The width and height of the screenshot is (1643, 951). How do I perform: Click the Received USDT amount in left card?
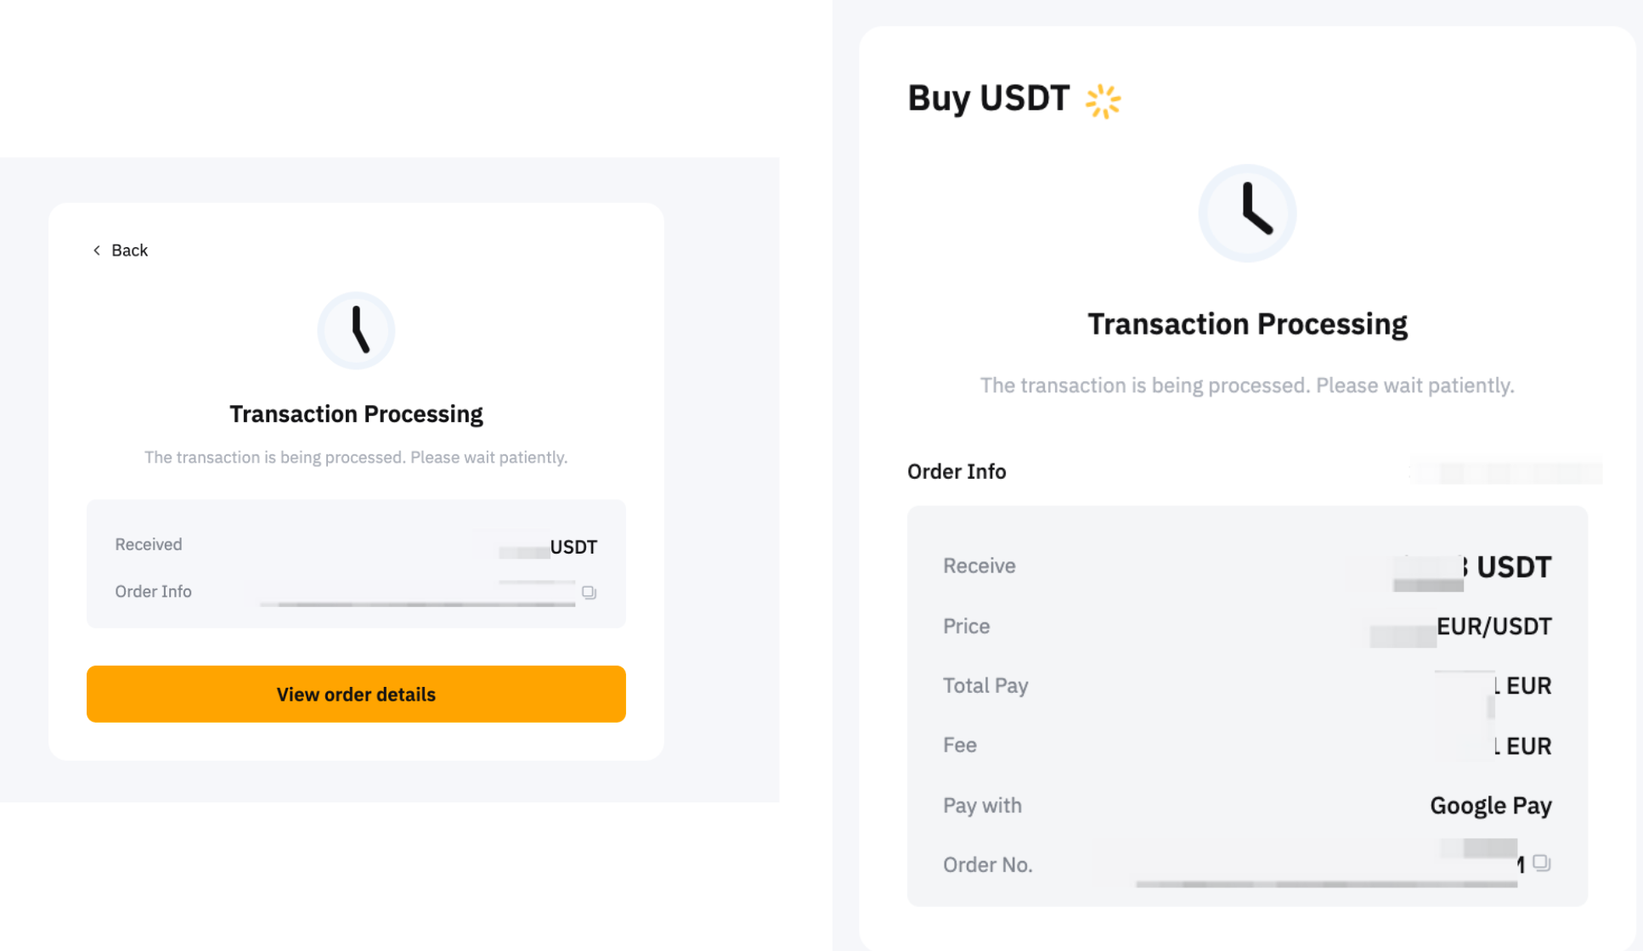(573, 547)
